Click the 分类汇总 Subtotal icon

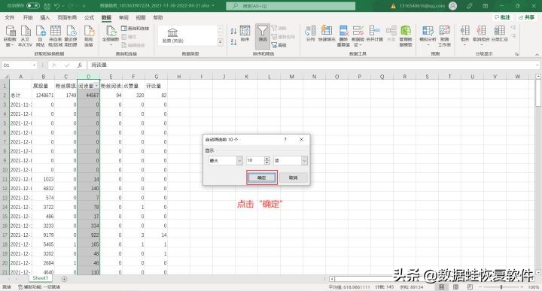pyautogui.click(x=500, y=34)
